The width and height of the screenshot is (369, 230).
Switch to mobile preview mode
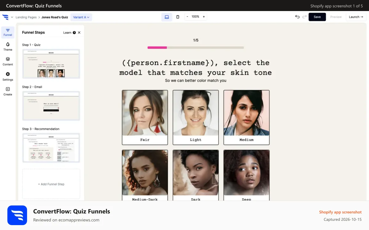[178, 17]
